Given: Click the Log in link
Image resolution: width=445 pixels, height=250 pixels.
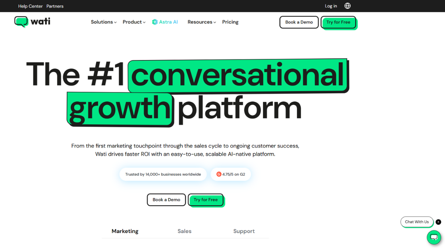Looking at the screenshot, I should click(x=331, y=6).
